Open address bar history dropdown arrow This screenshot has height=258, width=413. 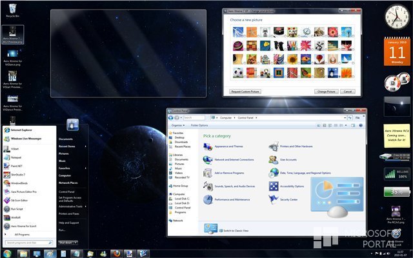pyautogui.click(x=345, y=117)
